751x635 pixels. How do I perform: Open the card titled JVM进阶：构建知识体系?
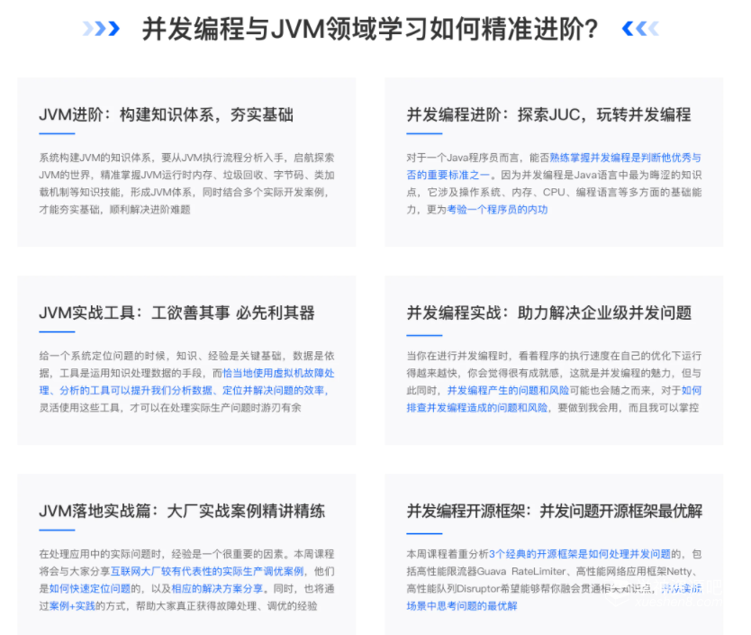click(166, 115)
